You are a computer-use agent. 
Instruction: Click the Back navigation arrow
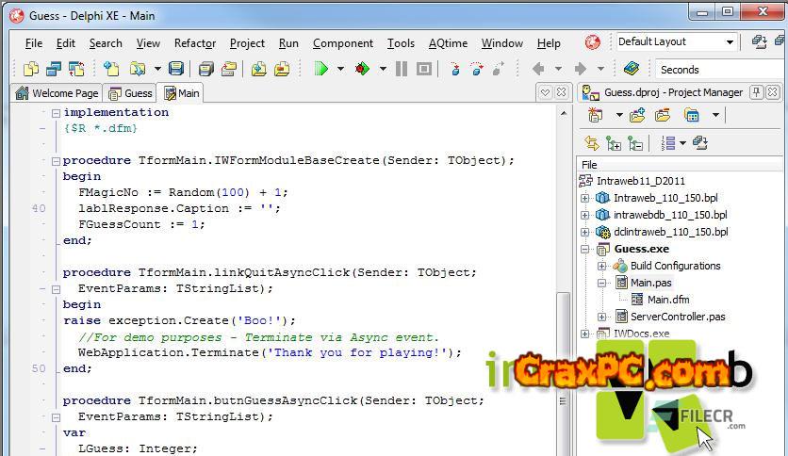point(538,69)
